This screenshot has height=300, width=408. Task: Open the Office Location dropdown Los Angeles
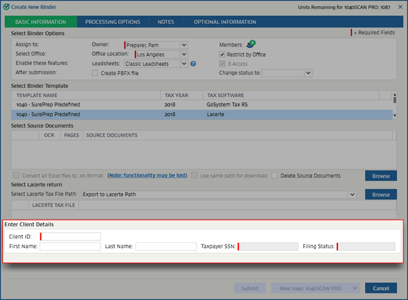pyautogui.click(x=184, y=55)
